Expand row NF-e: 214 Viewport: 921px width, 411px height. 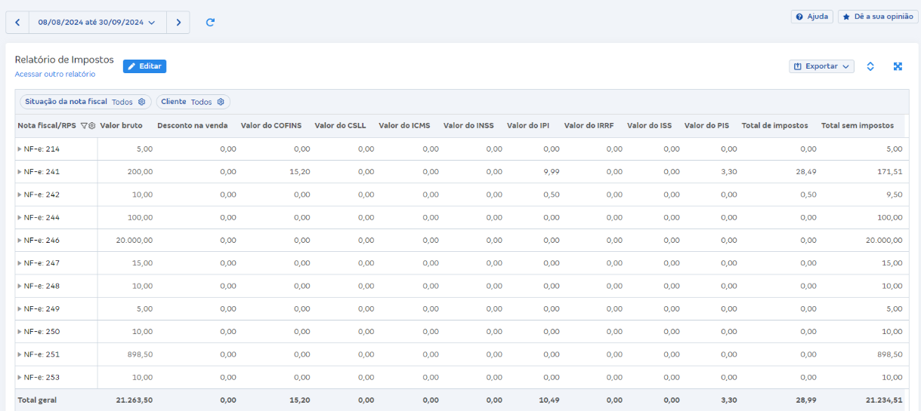point(20,149)
